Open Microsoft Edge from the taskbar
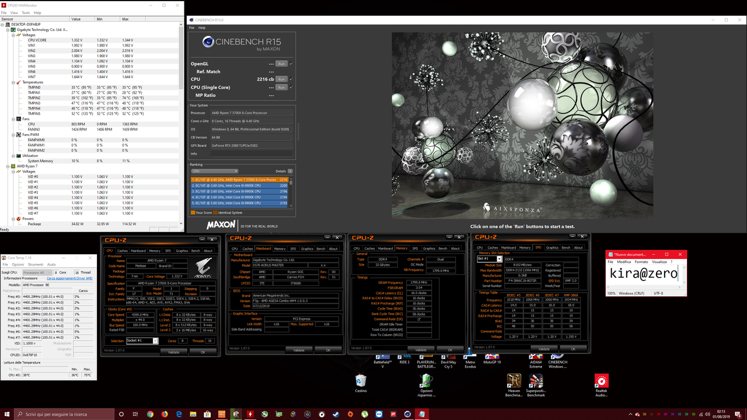Screen dimensions: 747x420 point(179,414)
